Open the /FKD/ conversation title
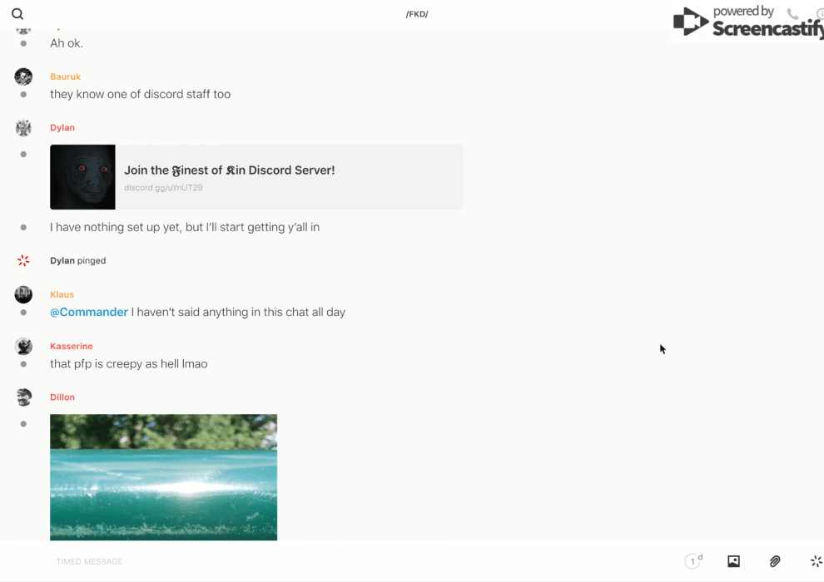824x582 pixels. [x=417, y=14]
